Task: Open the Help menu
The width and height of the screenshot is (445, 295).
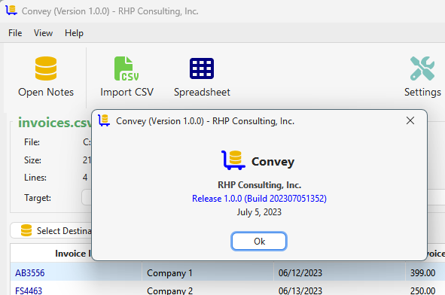Action: 74,33
